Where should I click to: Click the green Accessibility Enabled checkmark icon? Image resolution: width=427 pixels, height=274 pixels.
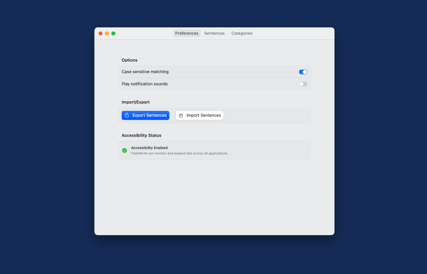125,151
